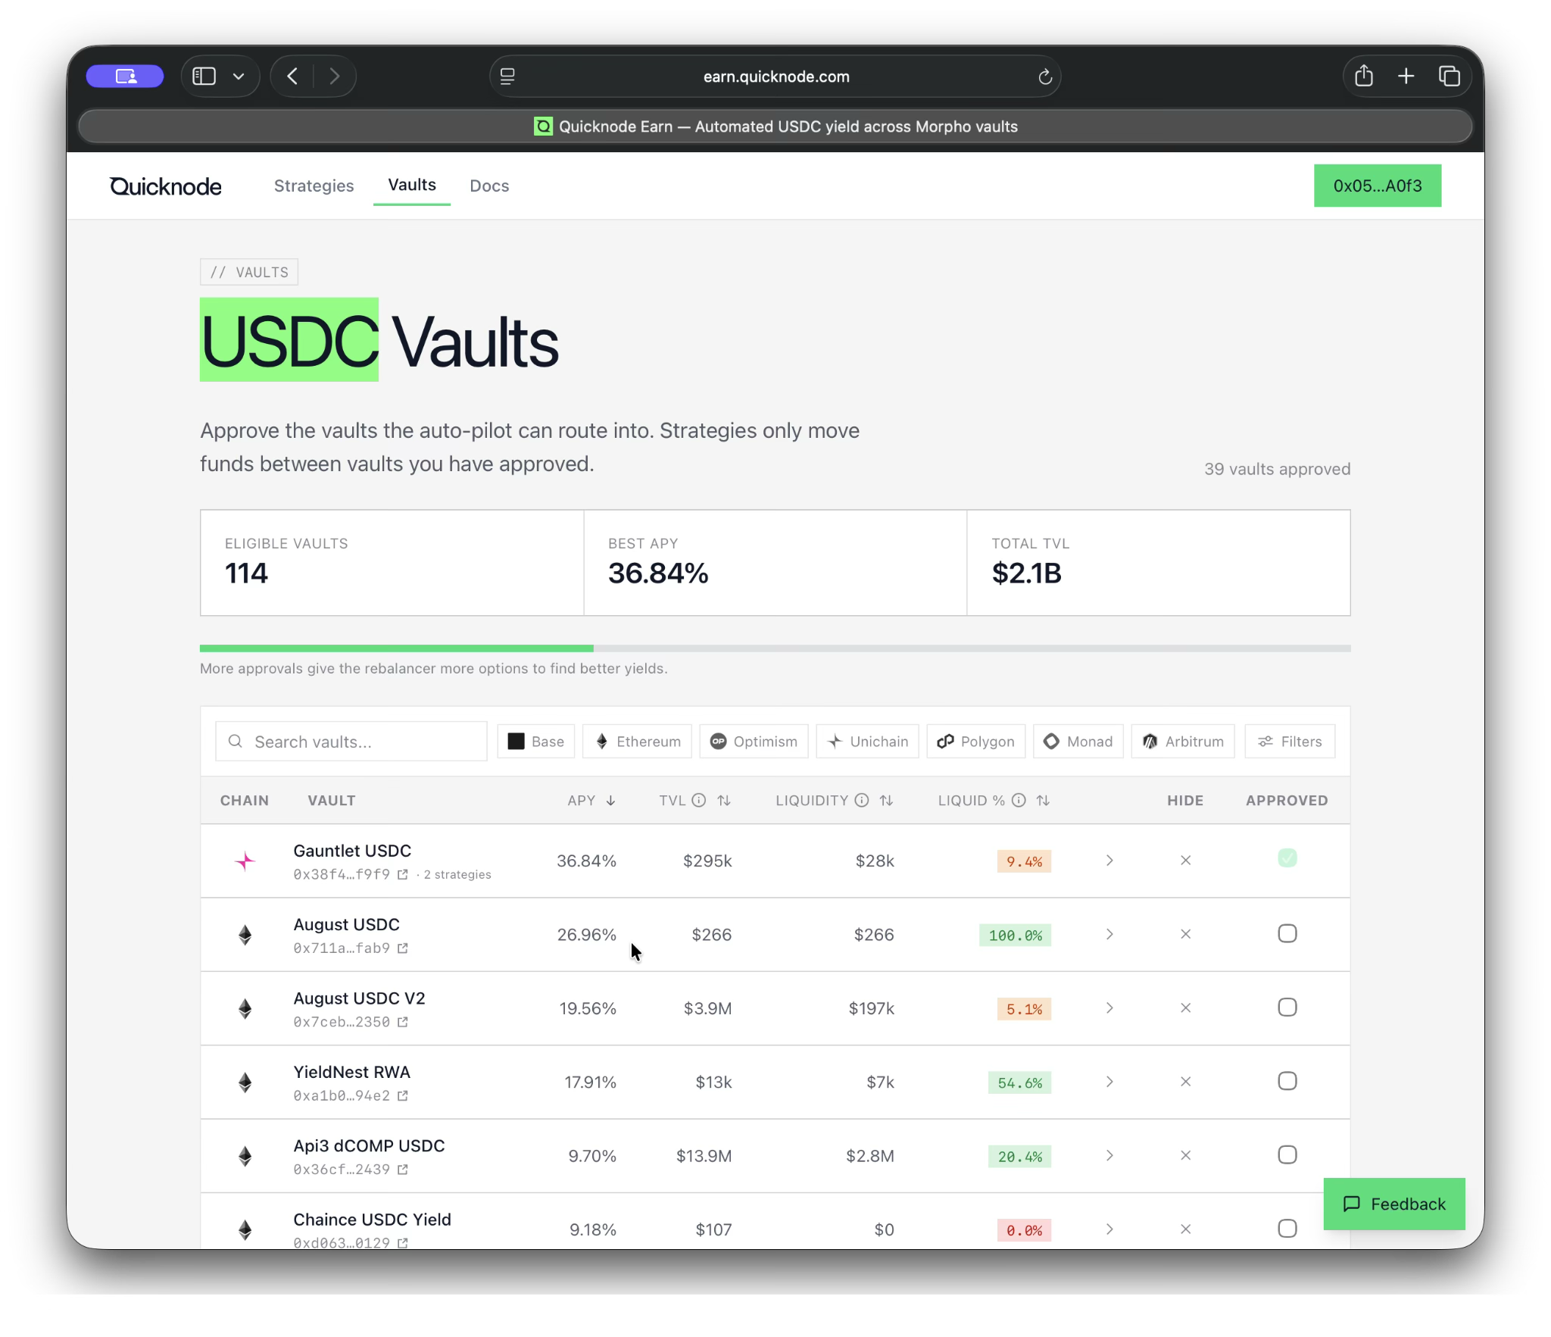Open the Filters button
This screenshot has width=1551, height=1337.
(x=1290, y=742)
